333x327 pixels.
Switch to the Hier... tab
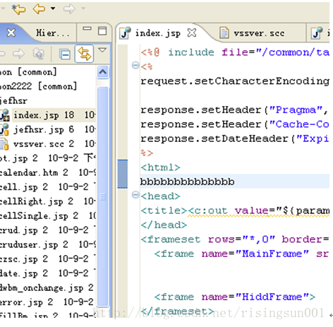[x=52, y=33]
